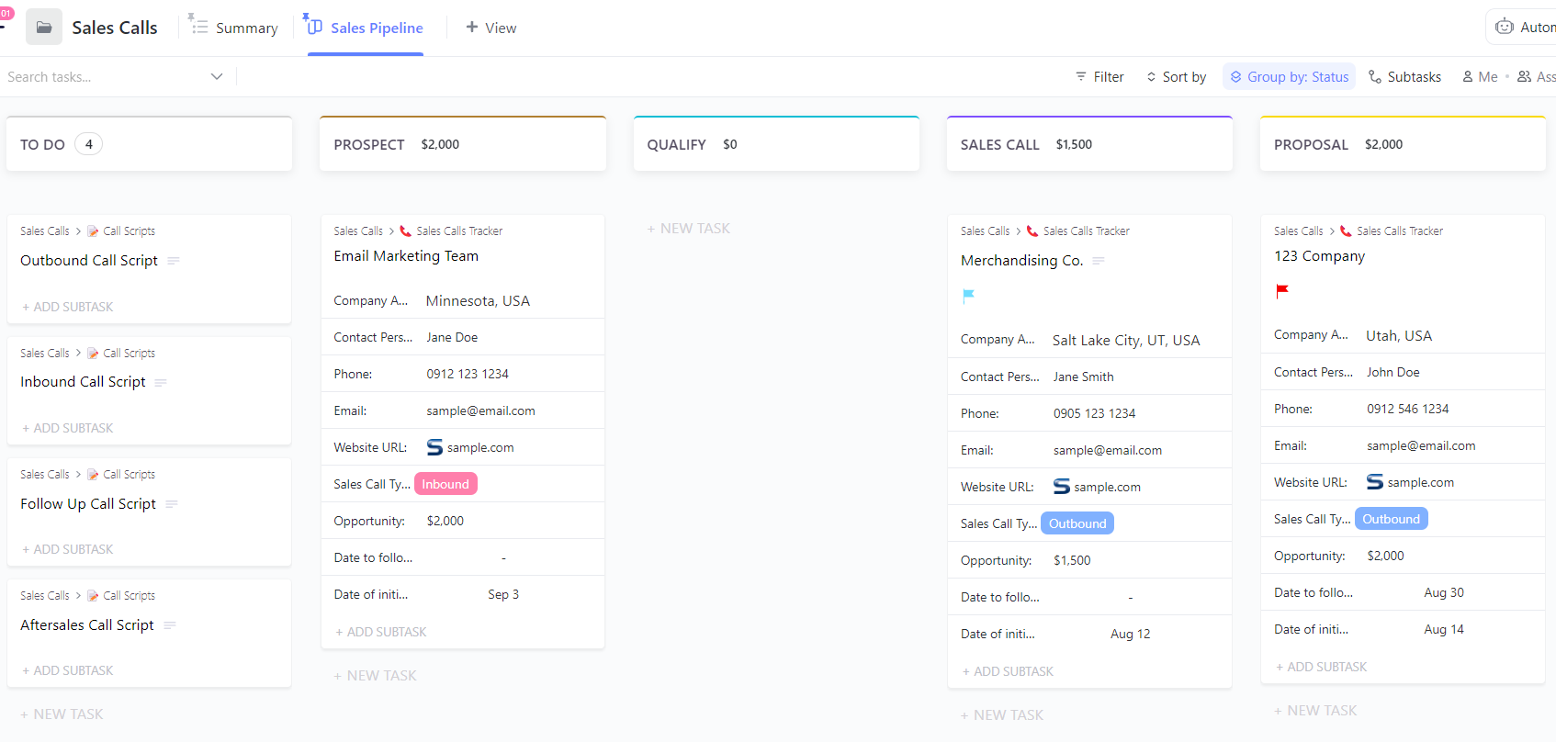Click Call Scripts list icon on Aftersales card
1556x742 pixels.
pos(93,596)
